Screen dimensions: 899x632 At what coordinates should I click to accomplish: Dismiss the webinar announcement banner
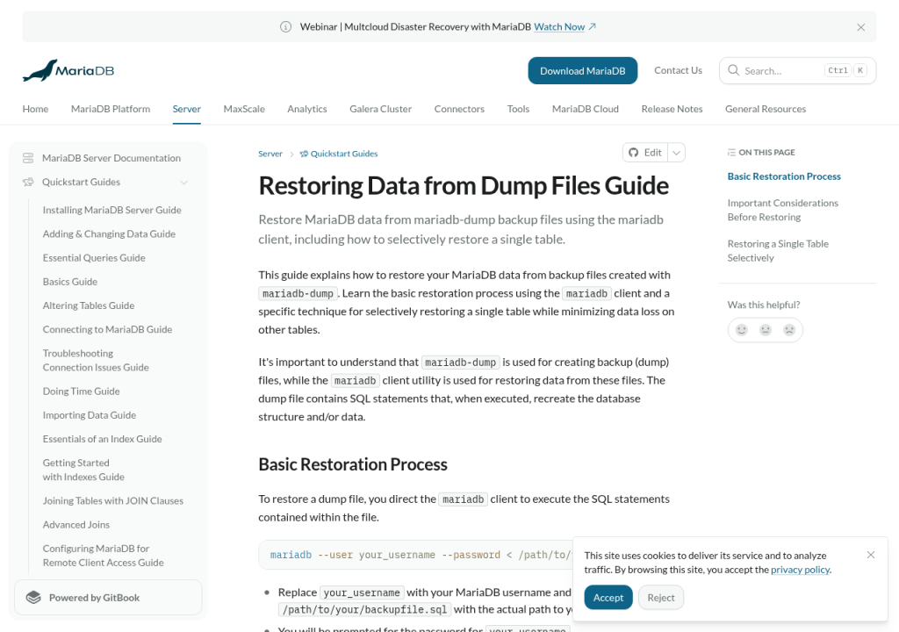pyautogui.click(x=860, y=27)
